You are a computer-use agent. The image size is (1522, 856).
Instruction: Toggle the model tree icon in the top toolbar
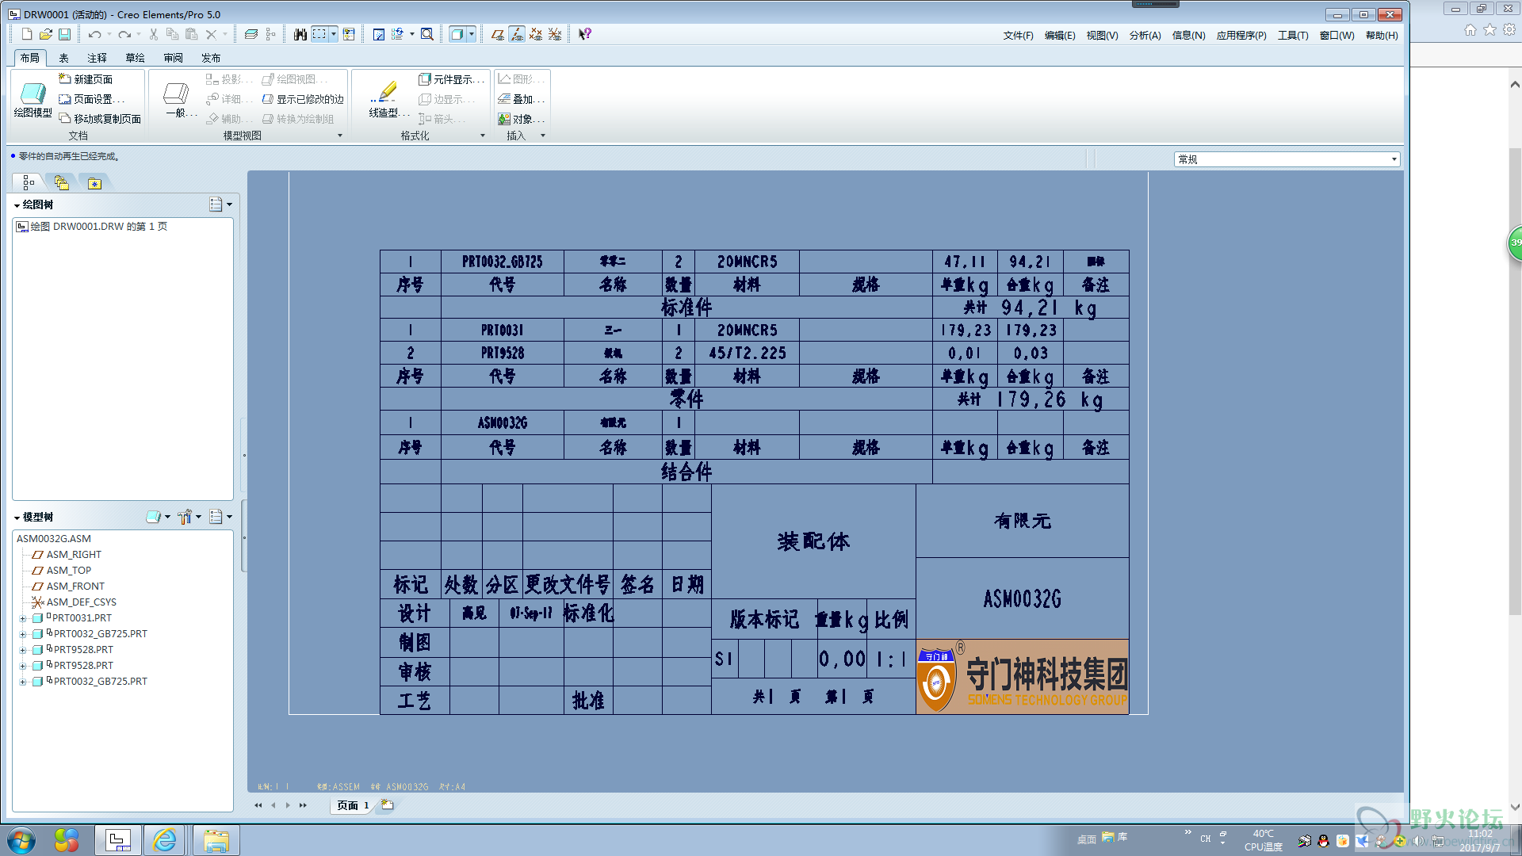coord(270,34)
